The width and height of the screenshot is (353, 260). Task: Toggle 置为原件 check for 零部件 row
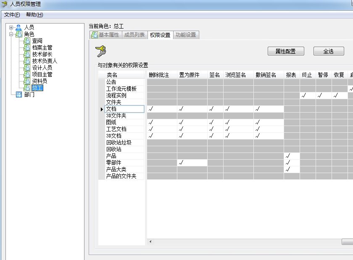coord(192,163)
